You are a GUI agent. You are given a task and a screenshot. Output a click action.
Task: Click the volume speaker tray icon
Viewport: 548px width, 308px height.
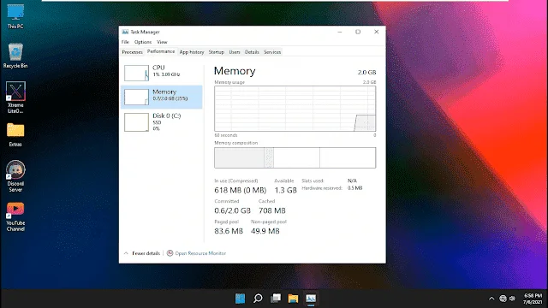[x=512, y=299]
